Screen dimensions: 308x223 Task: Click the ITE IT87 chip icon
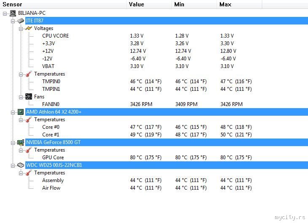point(21,21)
